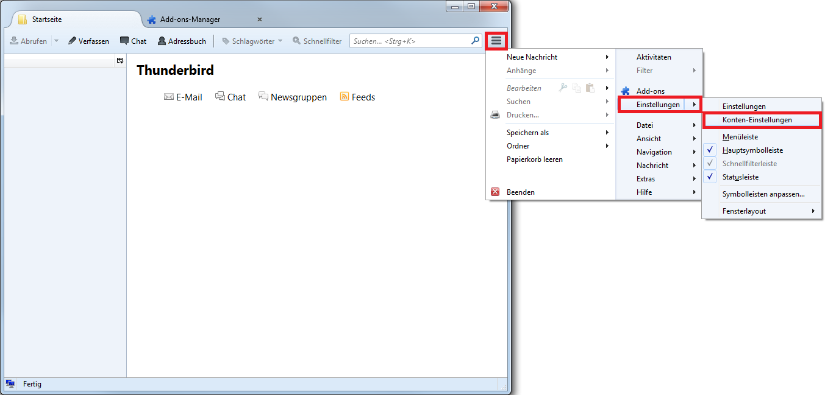The height and width of the screenshot is (395, 825).
Task: Click into the Suchen search field
Action: pos(409,41)
